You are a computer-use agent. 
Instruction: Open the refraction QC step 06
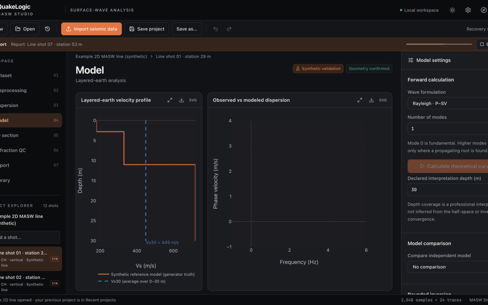[x=31, y=150]
